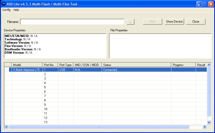Viewport: 215px width, 133px height.
Task: Select port number 9 row
Action: (x=106, y=105)
